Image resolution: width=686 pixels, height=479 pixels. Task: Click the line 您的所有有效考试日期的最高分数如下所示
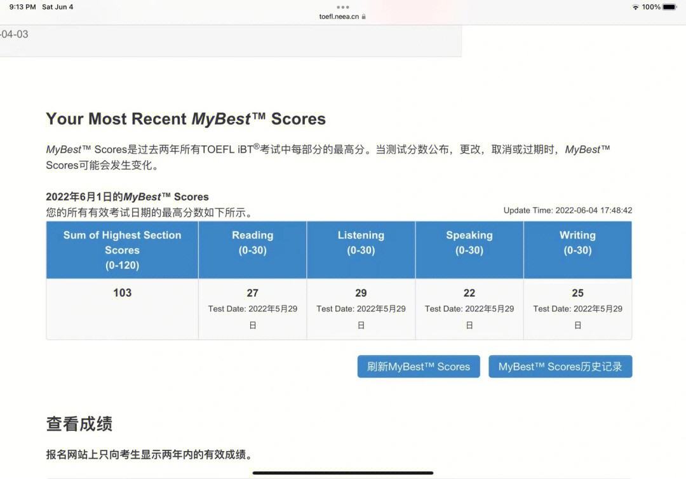tap(150, 213)
